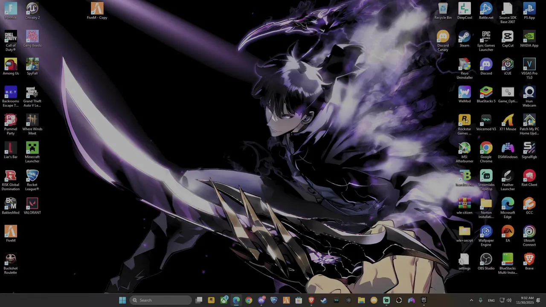
Task: Select the Liar's Bar icon
Action: coord(11,150)
